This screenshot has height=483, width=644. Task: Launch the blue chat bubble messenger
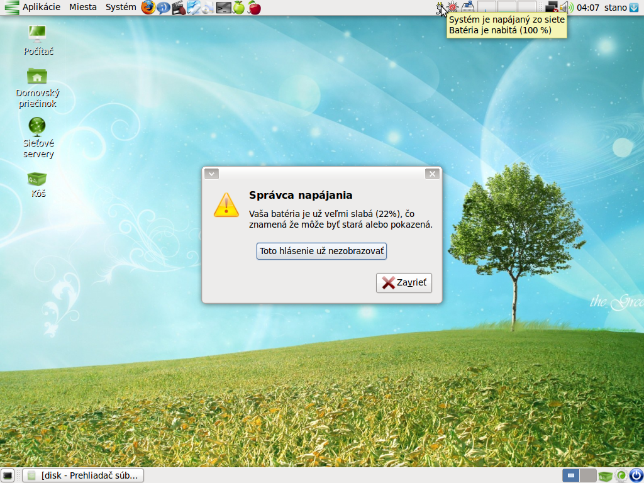pyautogui.click(x=164, y=8)
